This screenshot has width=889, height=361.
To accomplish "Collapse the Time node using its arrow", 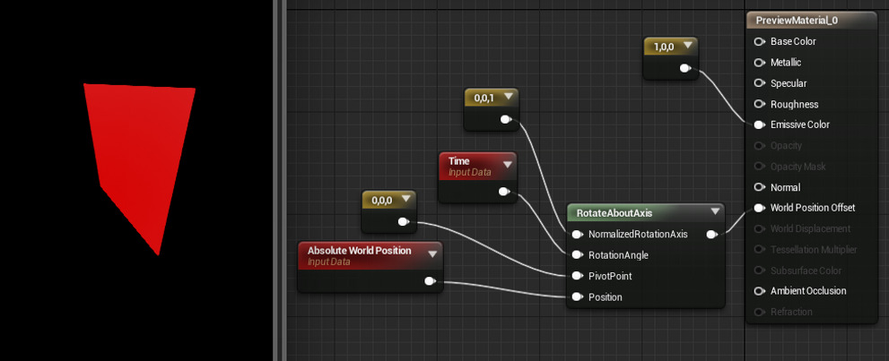I will [x=508, y=164].
